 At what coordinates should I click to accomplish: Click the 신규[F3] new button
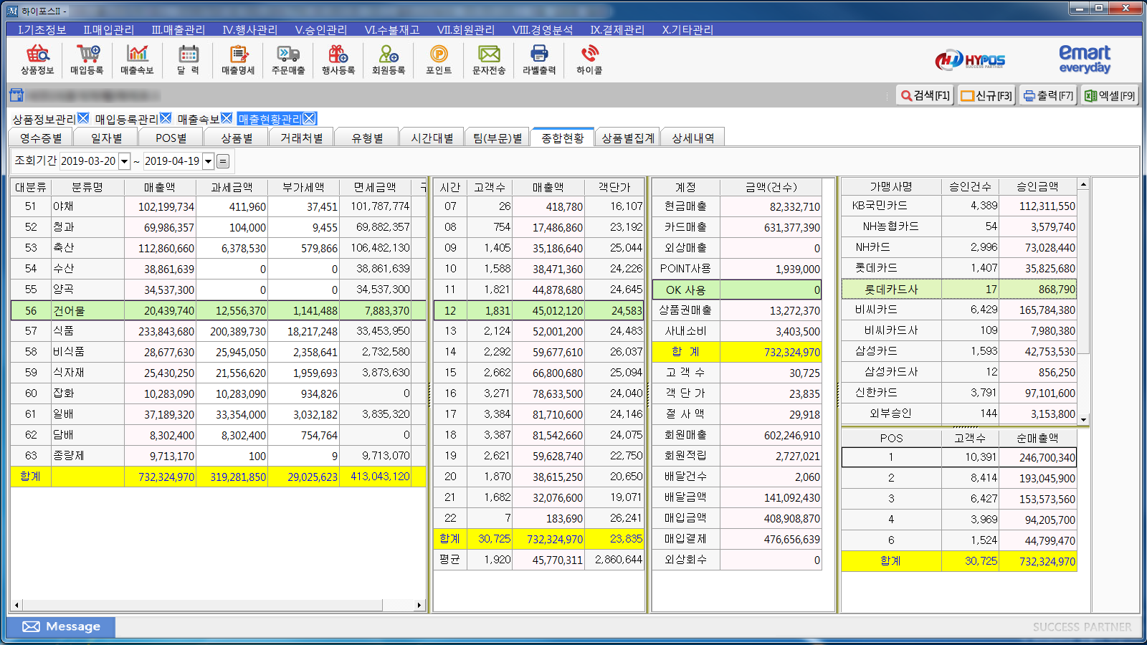(986, 95)
